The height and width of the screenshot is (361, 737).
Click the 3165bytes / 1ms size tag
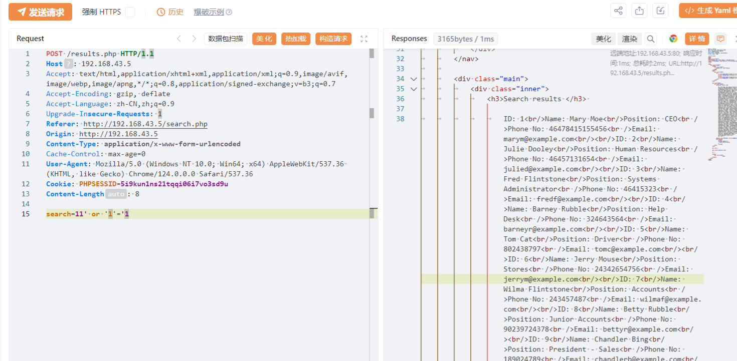466,39
